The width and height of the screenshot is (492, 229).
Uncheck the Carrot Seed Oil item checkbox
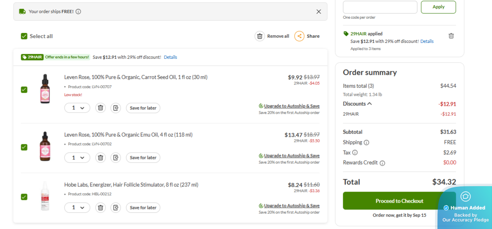pyautogui.click(x=24, y=89)
